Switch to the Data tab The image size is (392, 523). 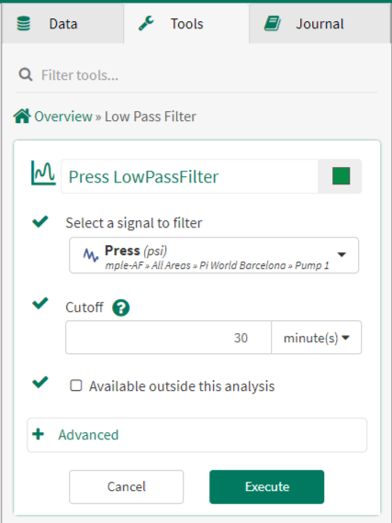click(62, 24)
